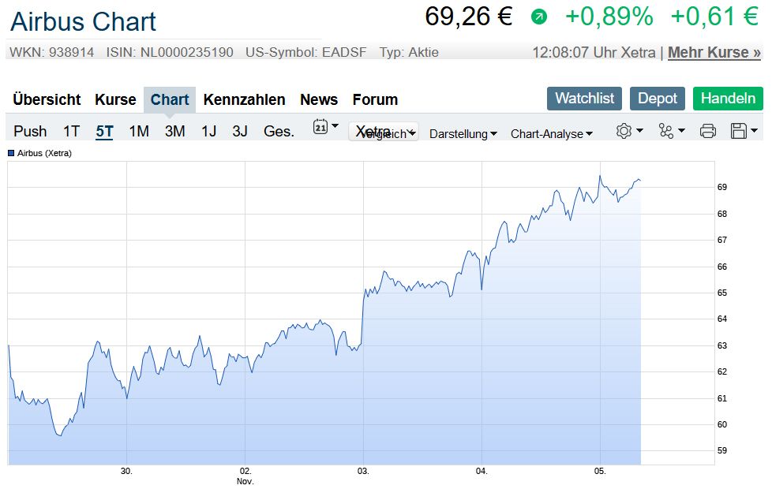Select the 3J time range
This screenshot has height=489, width=772.
240,132
